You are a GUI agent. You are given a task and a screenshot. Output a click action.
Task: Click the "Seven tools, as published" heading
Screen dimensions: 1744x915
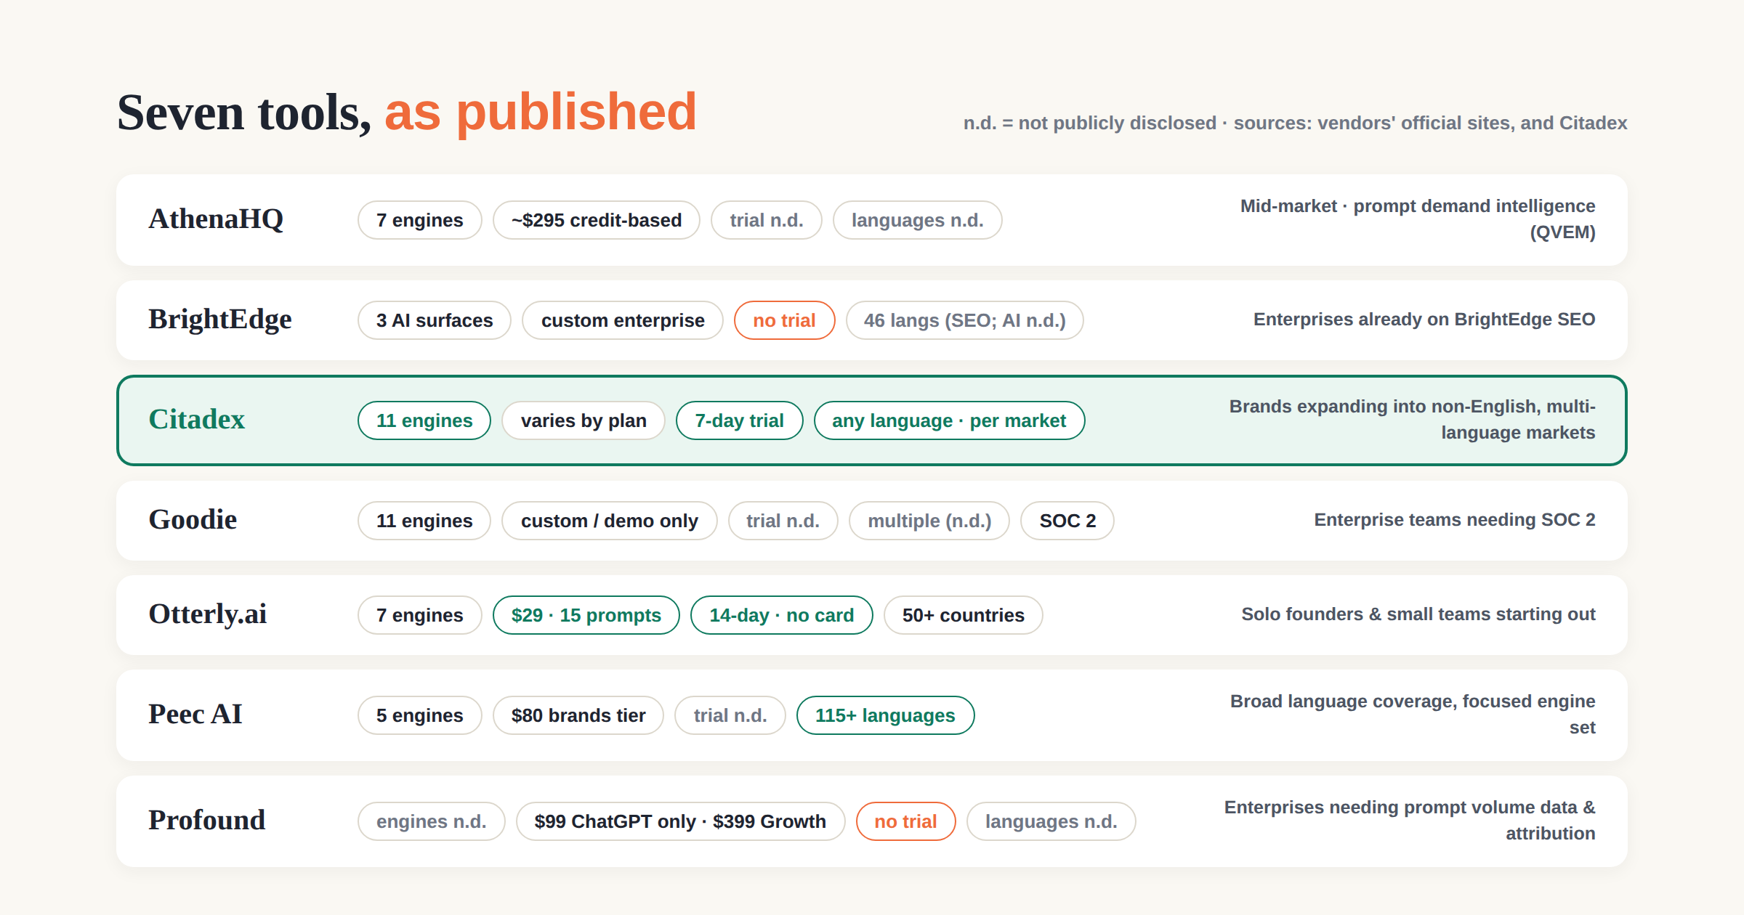pyautogui.click(x=407, y=113)
